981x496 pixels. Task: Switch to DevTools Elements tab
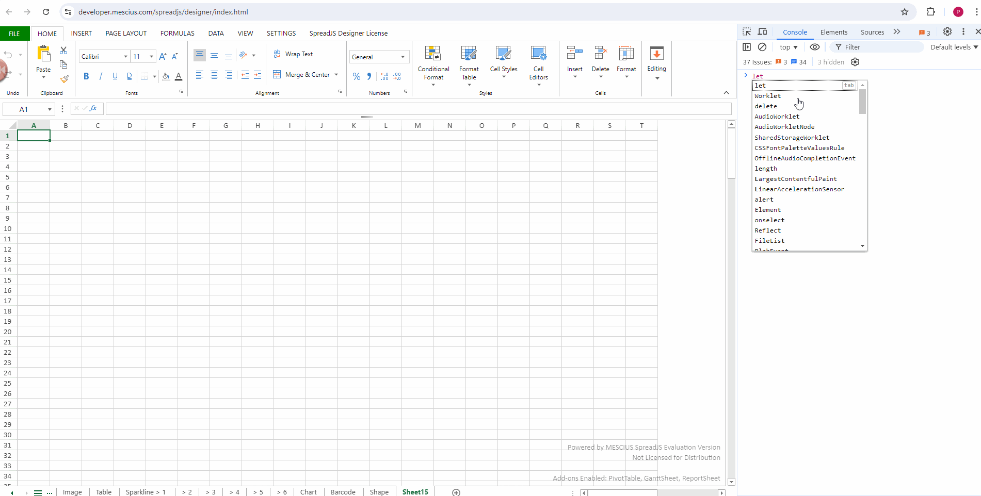click(x=833, y=32)
